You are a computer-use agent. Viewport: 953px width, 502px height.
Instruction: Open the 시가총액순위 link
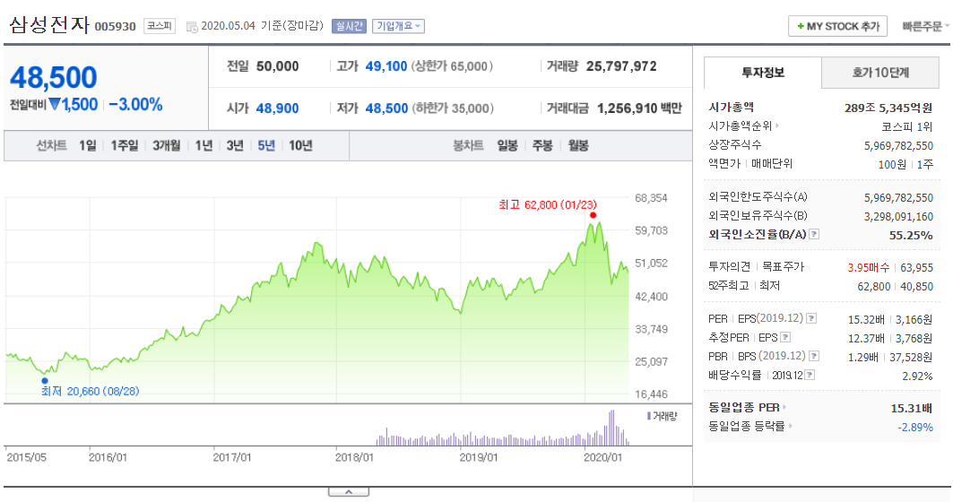point(741,125)
